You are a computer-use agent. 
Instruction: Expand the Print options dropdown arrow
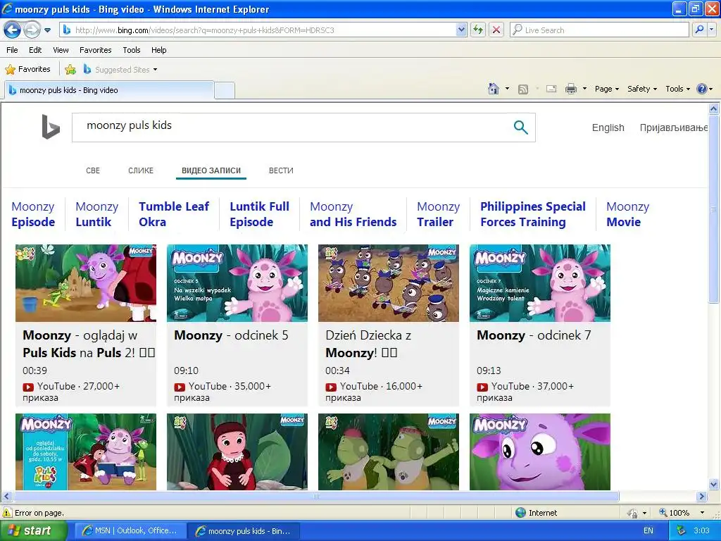[584, 88]
